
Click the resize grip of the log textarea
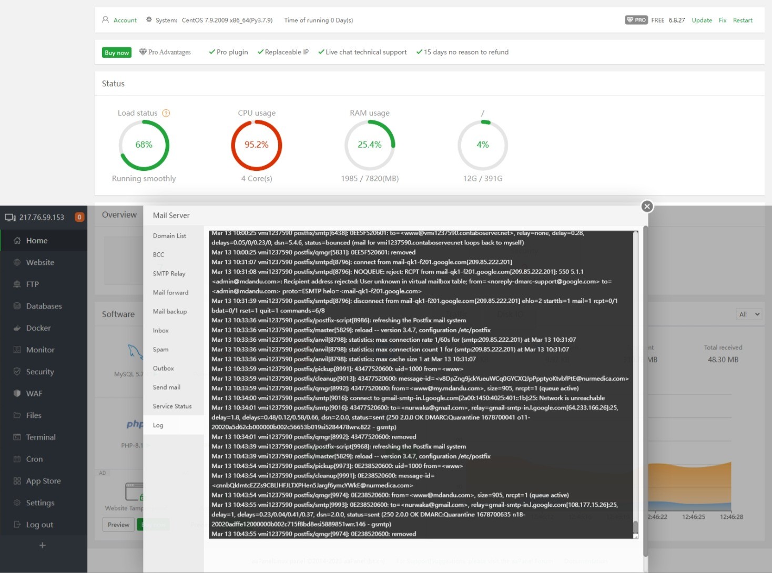(x=635, y=536)
